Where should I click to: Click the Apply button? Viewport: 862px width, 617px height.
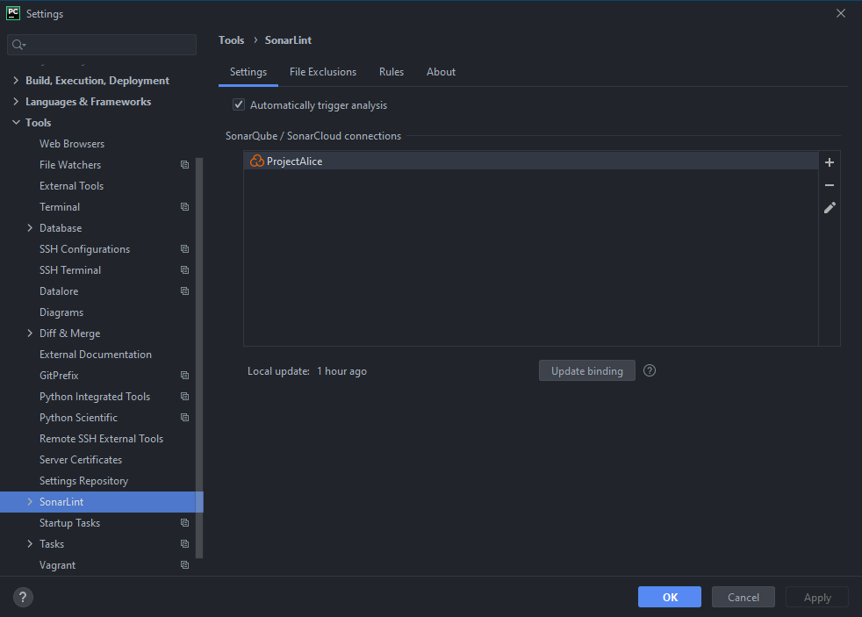(817, 597)
